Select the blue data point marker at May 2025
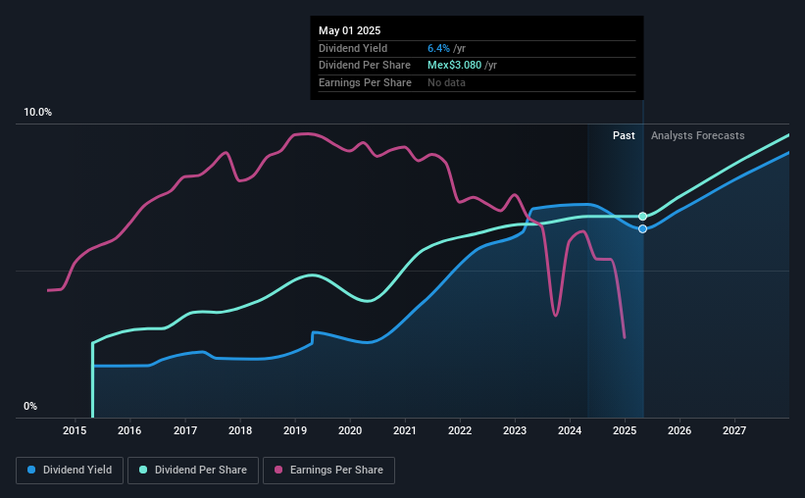805x498 pixels. tap(643, 229)
